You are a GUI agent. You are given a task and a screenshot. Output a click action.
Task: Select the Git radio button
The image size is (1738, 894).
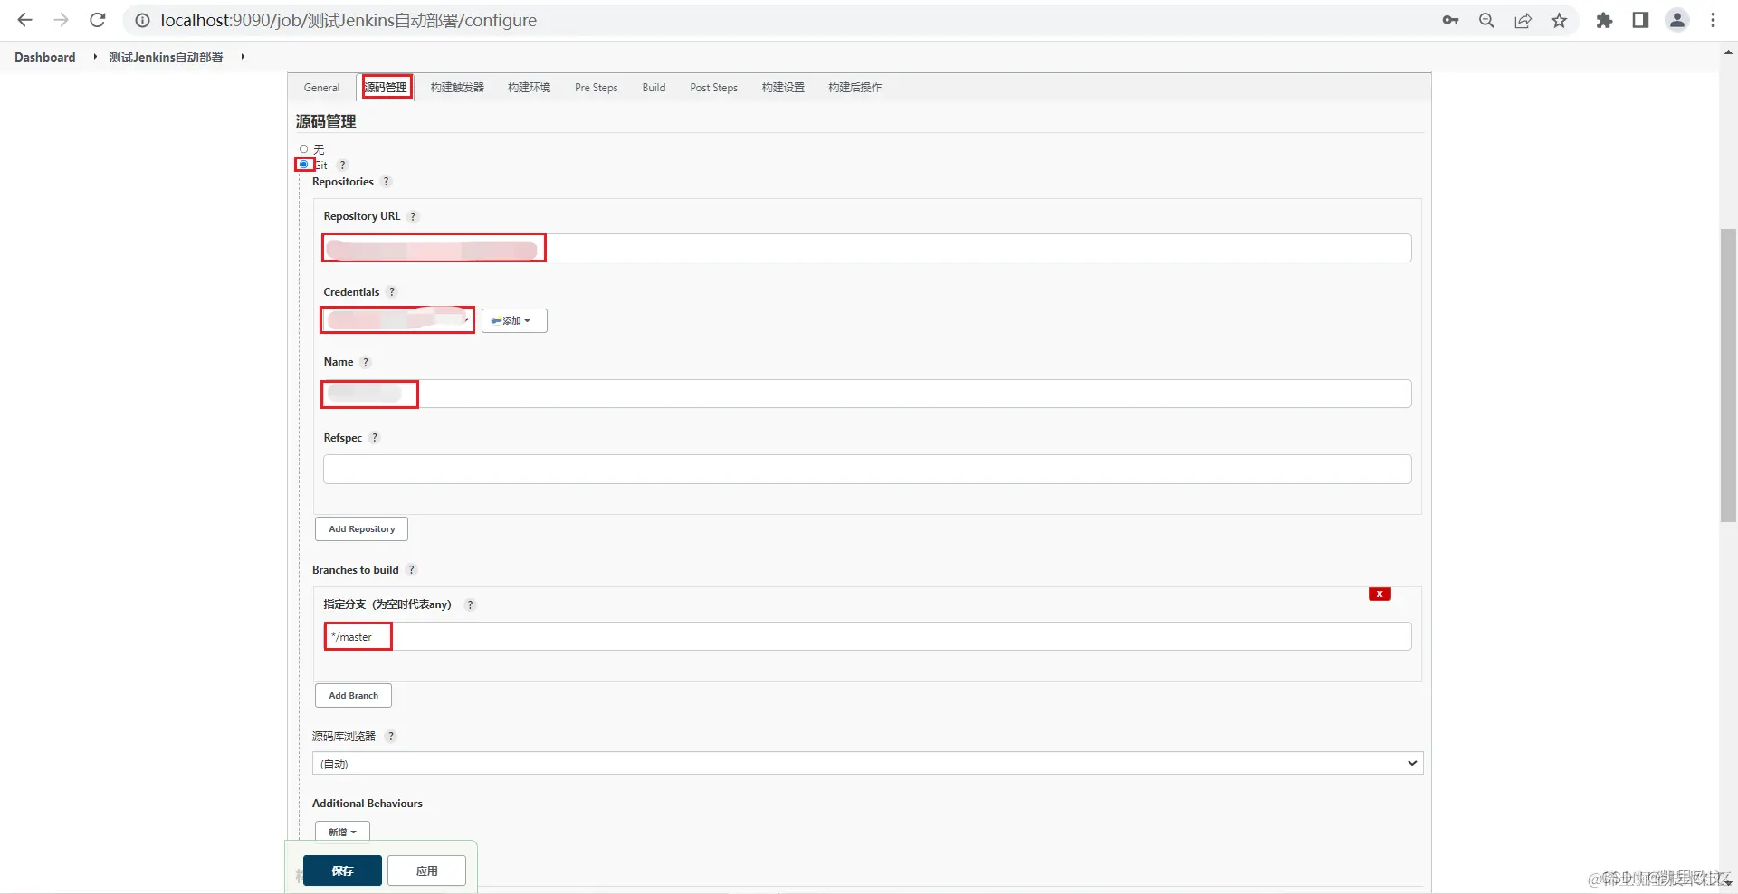[304, 166]
